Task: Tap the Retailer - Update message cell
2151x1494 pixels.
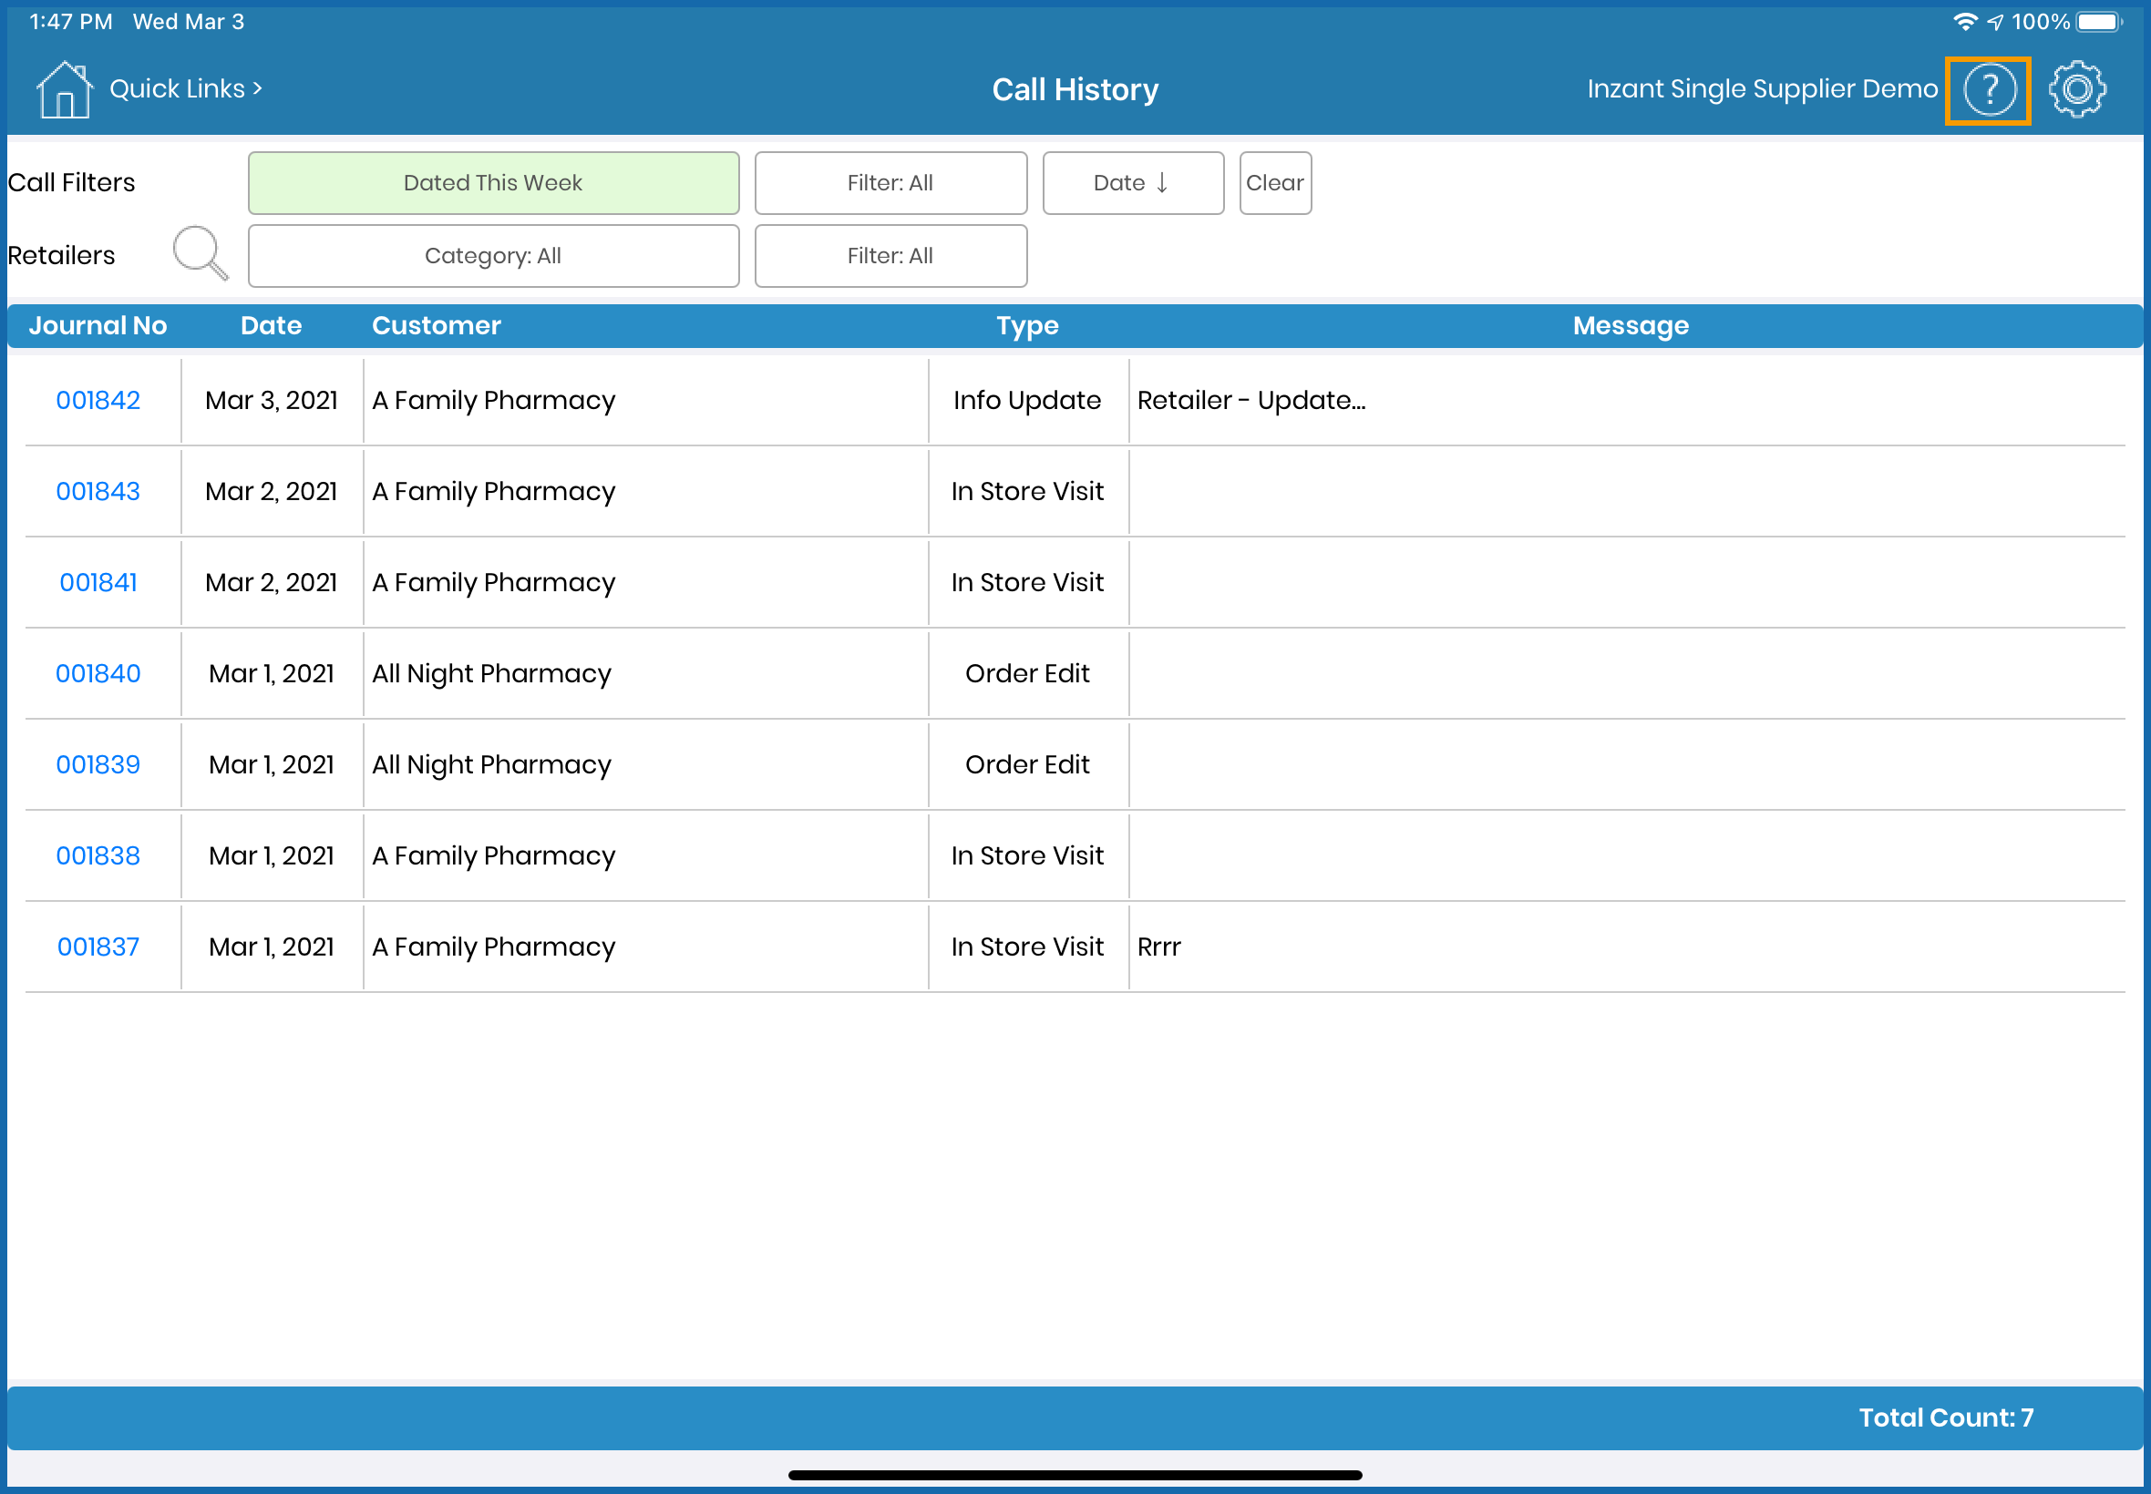Action: click(x=1251, y=400)
